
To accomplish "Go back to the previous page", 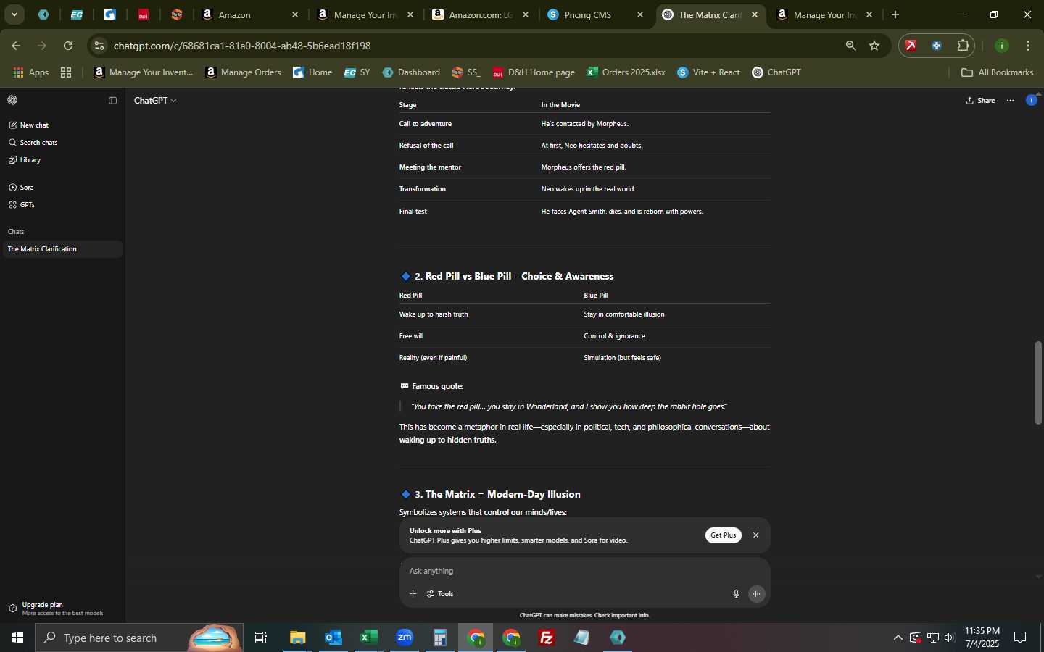I will point(16,46).
